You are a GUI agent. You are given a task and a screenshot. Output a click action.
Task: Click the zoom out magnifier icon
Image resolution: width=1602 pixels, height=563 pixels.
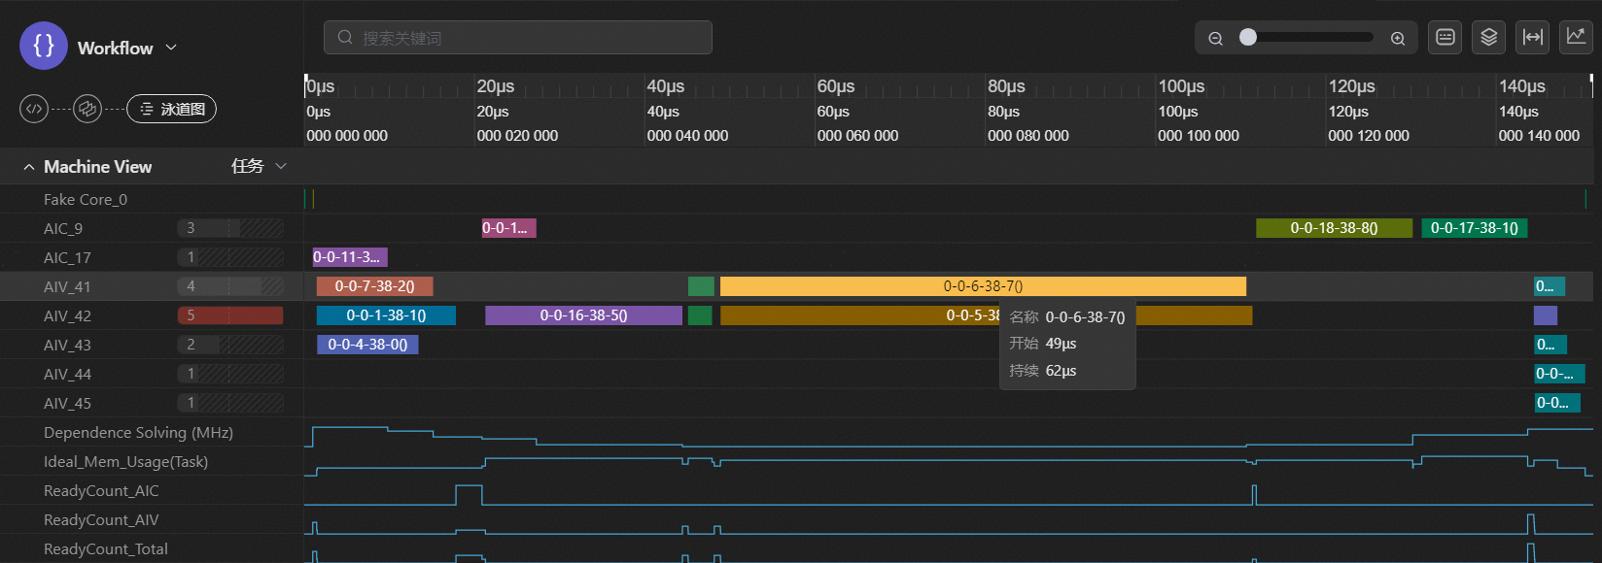pos(1215,39)
